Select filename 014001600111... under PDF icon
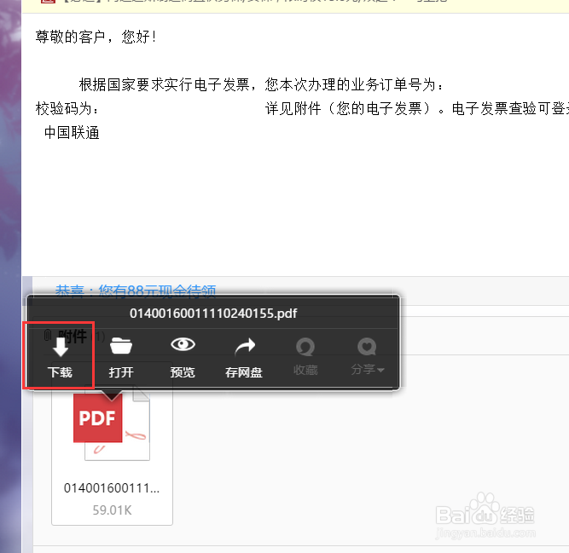This screenshot has height=553, width=569. click(112, 488)
